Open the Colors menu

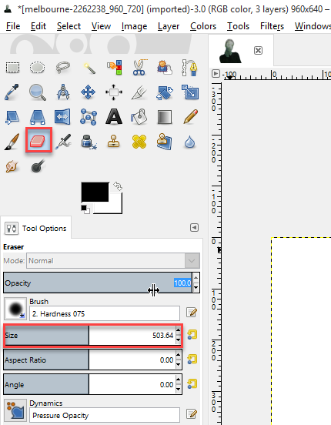(203, 26)
